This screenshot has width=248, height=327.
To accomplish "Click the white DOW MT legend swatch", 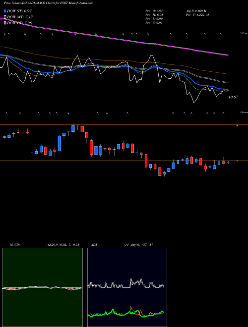I will tap(5, 17).
